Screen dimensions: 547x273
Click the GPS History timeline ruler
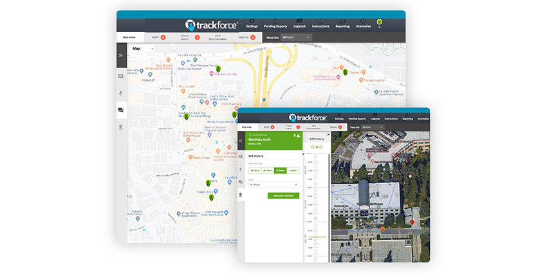(316, 207)
